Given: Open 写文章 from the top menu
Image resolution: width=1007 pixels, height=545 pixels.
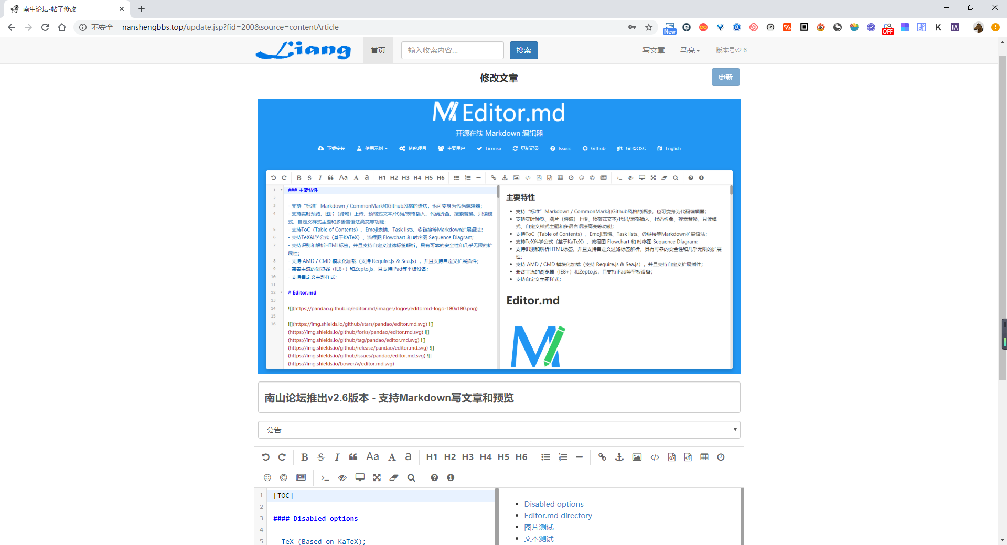Looking at the screenshot, I should click(654, 50).
